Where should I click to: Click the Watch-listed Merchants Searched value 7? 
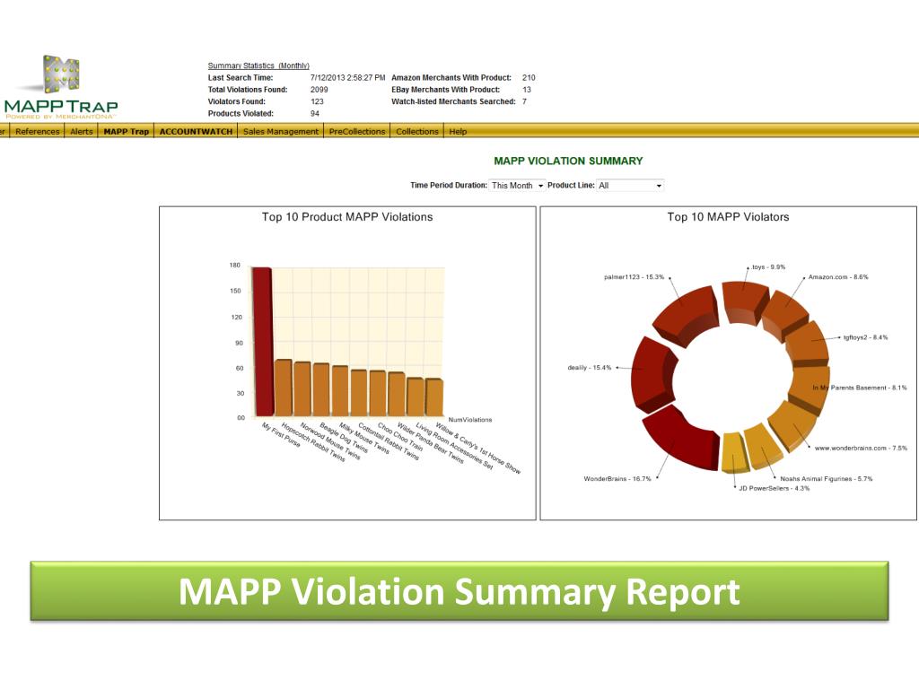524,101
